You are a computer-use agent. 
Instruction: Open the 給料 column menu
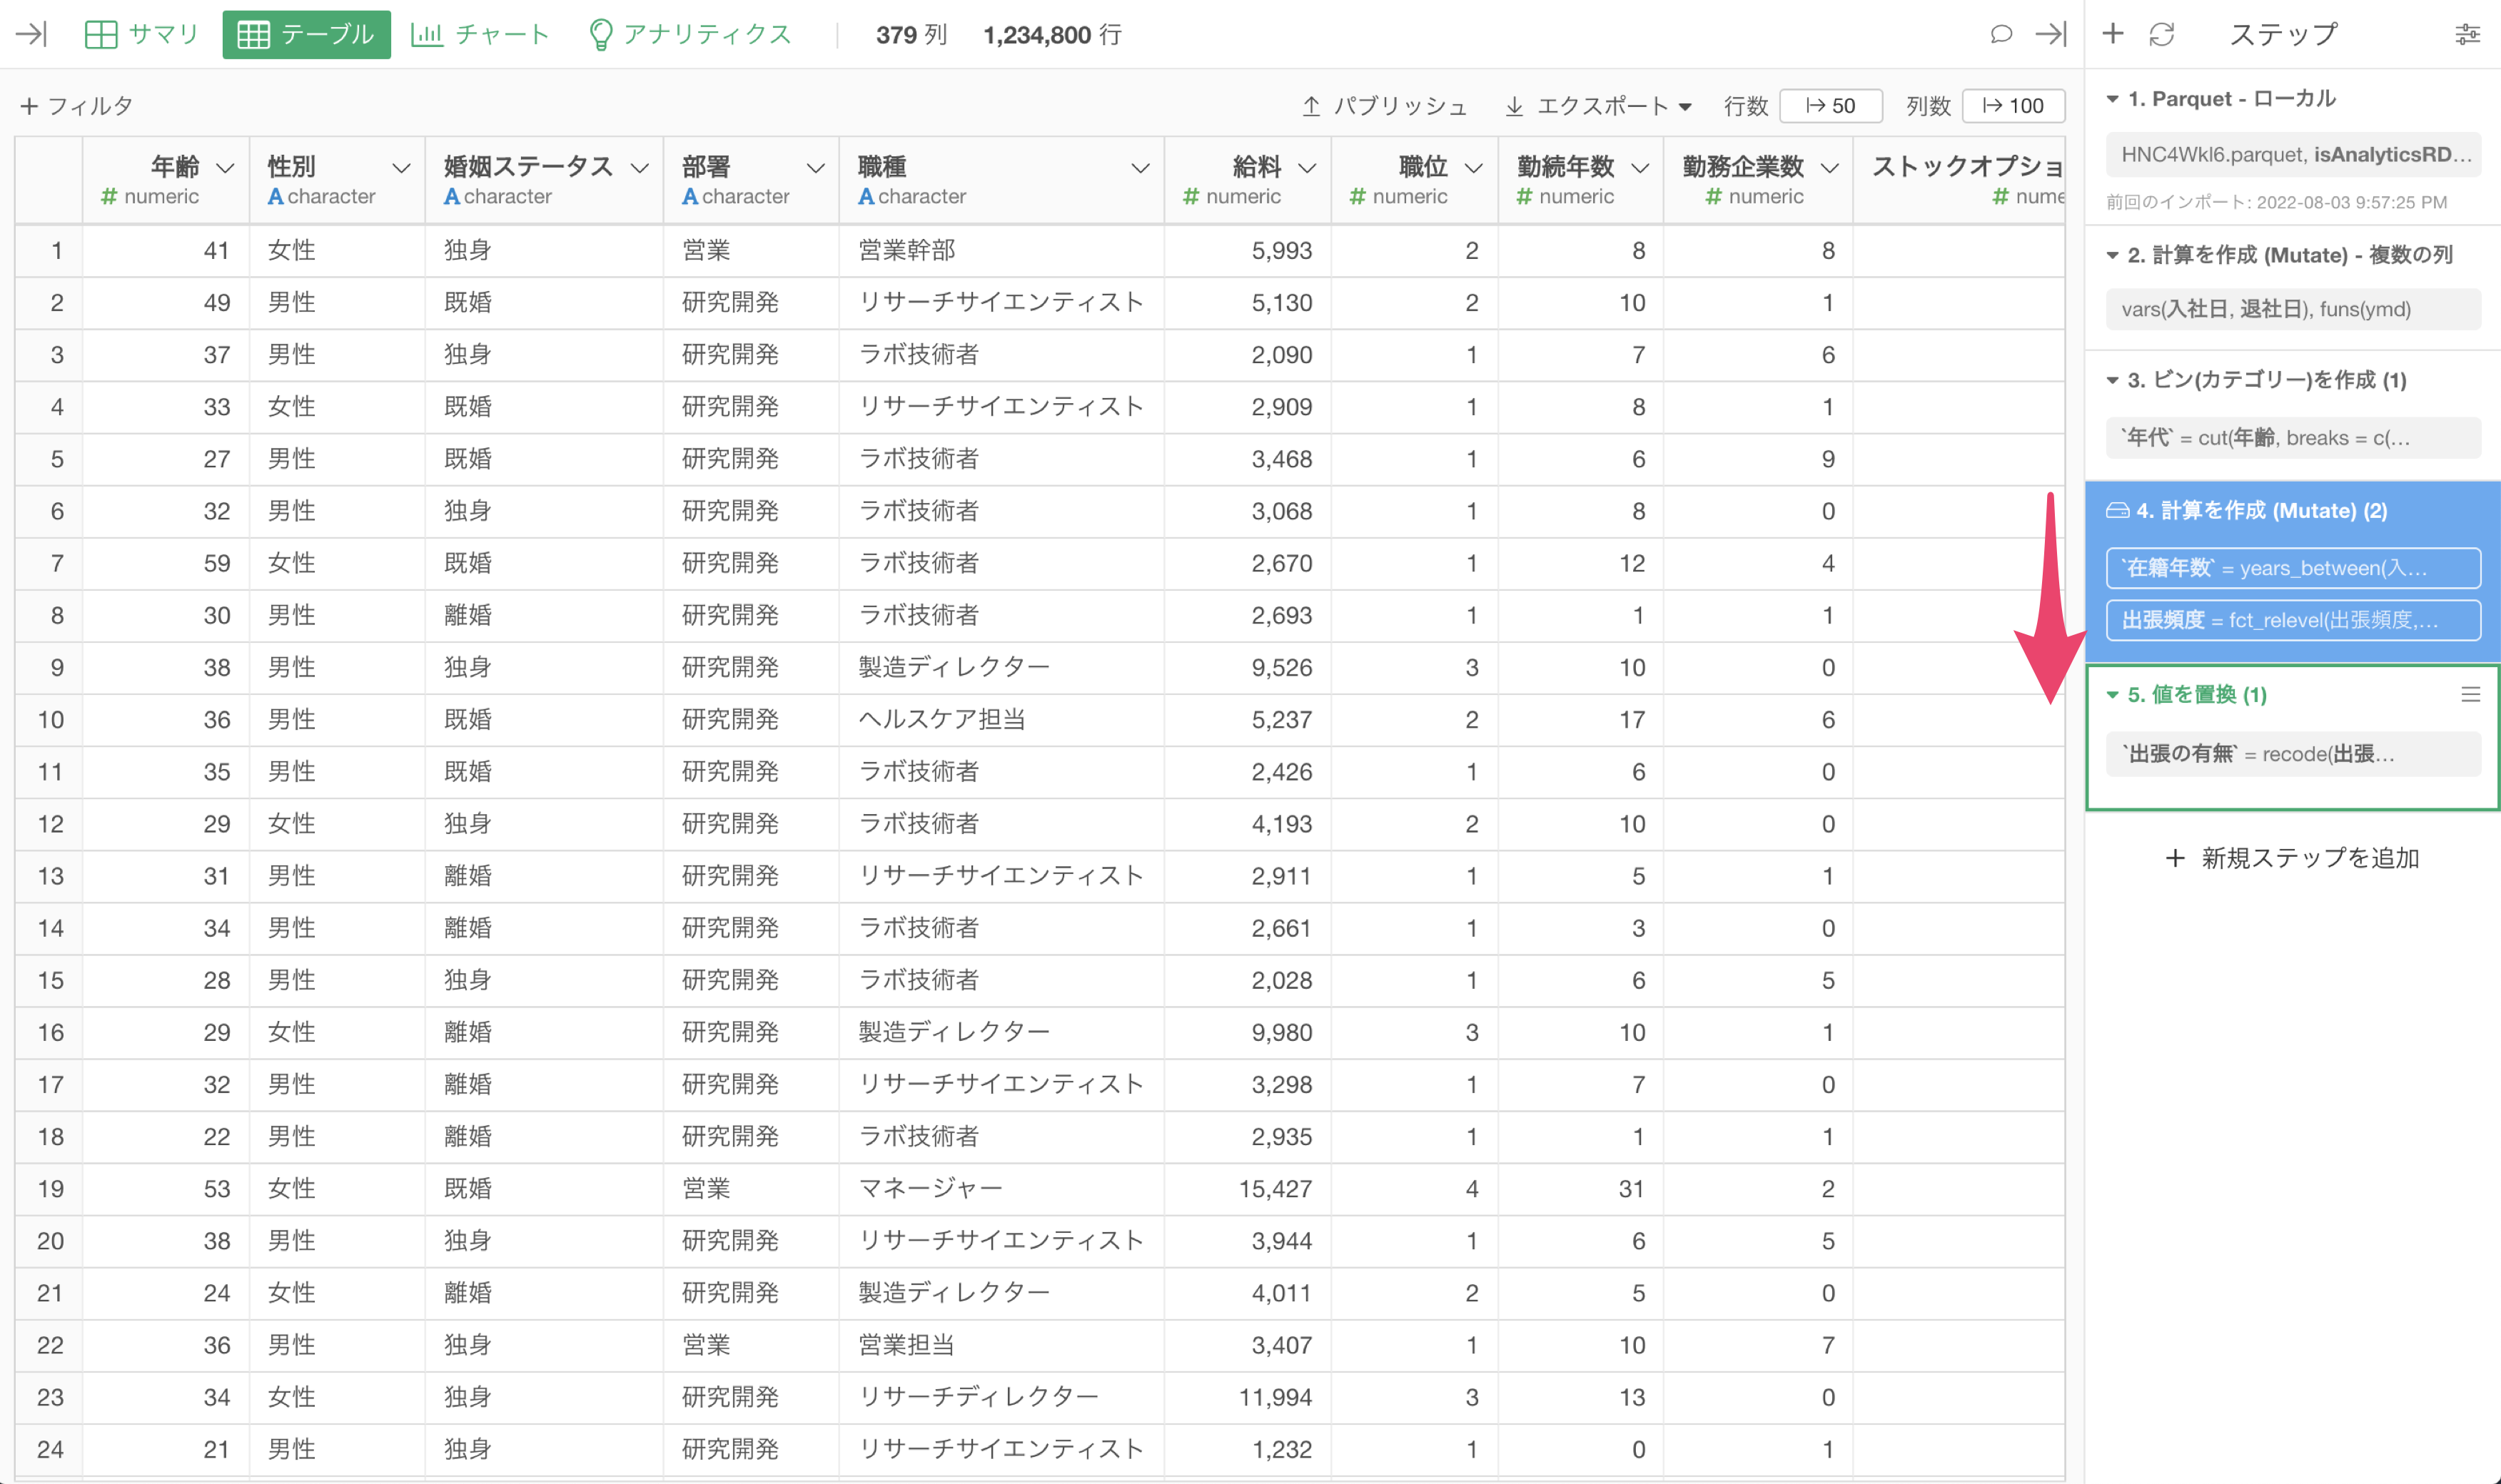[x=1306, y=168]
